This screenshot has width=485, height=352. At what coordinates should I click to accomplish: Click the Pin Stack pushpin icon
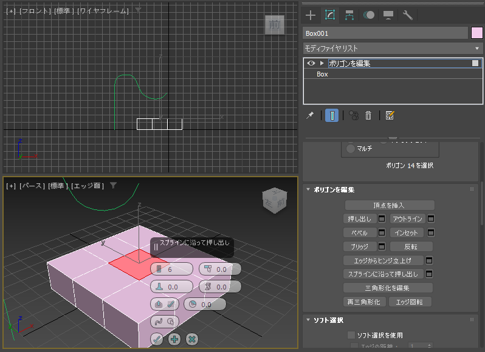310,115
